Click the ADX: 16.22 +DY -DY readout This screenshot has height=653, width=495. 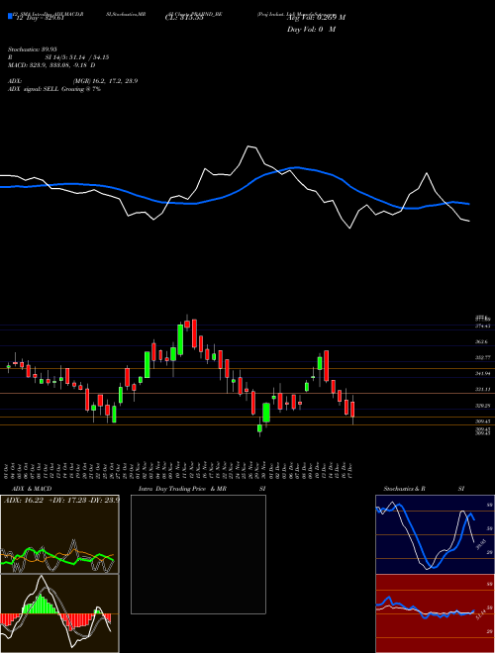click(61, 500)
